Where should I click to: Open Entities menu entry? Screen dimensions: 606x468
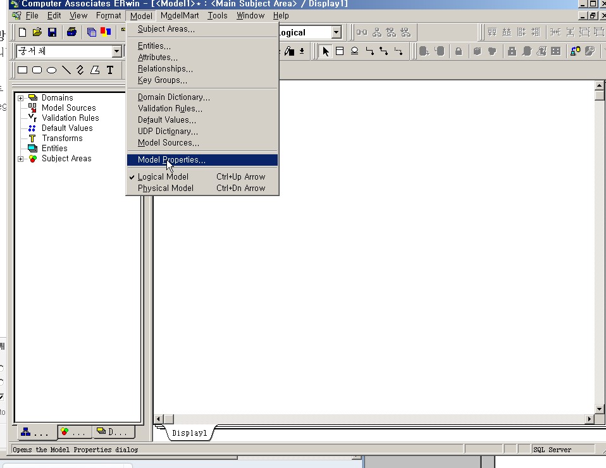202,46
